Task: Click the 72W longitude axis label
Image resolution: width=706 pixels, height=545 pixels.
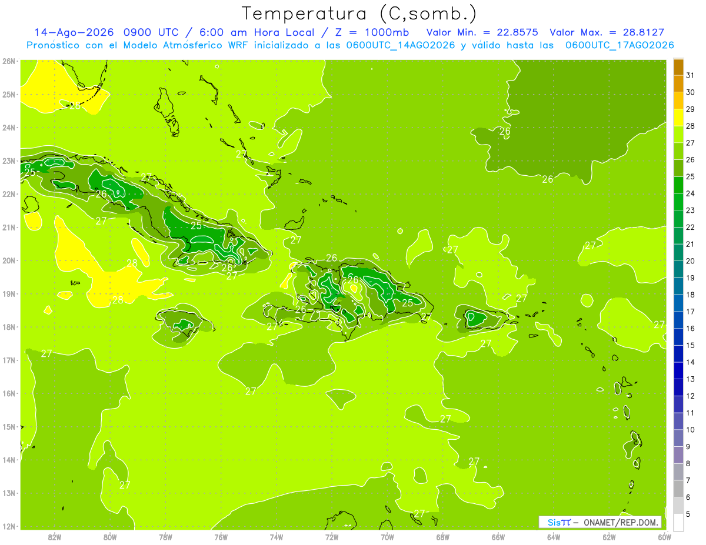Action: [x=332, y=537]
